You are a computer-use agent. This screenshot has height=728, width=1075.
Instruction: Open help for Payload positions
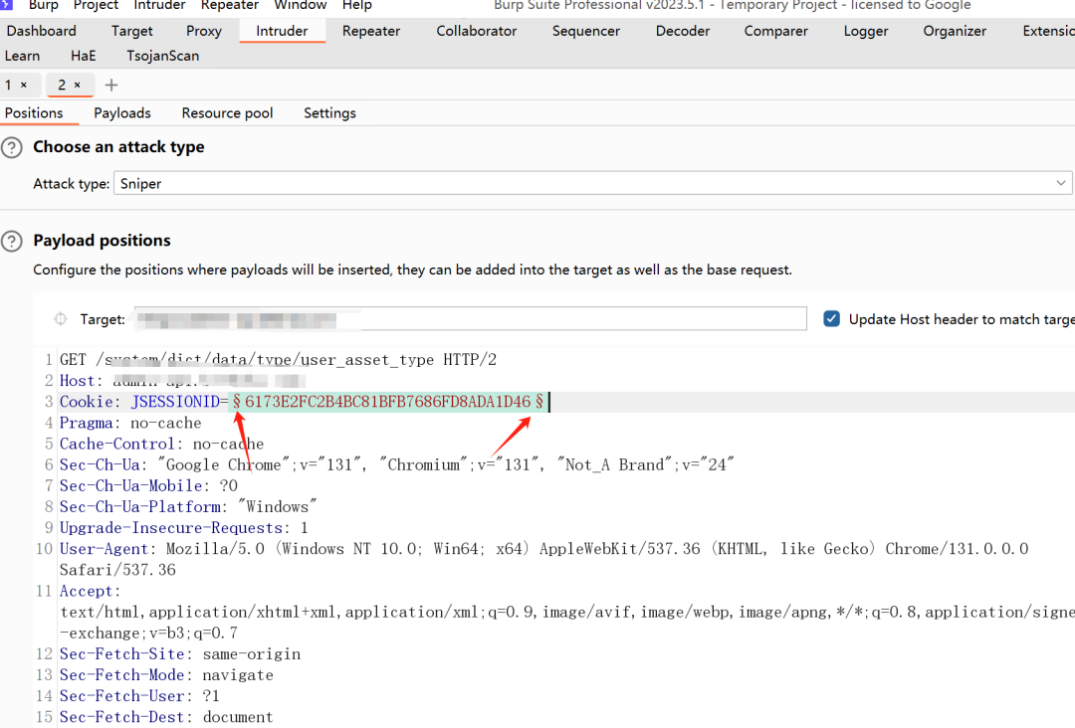pyautogui.click(x=12, y=241)
